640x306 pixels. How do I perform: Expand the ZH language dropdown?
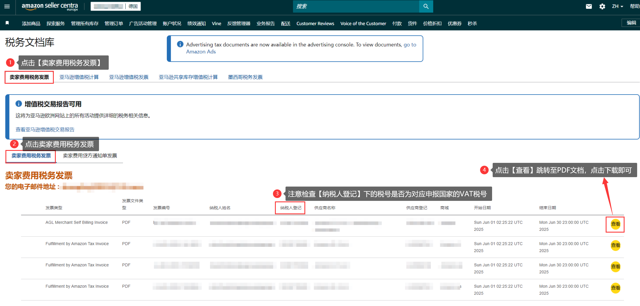(x=617, y=6)
